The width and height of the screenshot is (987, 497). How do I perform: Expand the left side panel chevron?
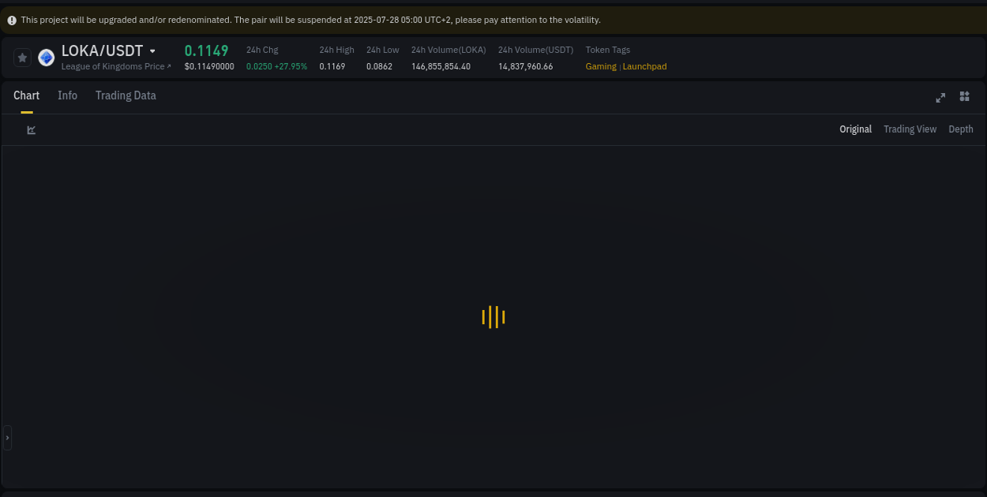[x=7, y=438]
